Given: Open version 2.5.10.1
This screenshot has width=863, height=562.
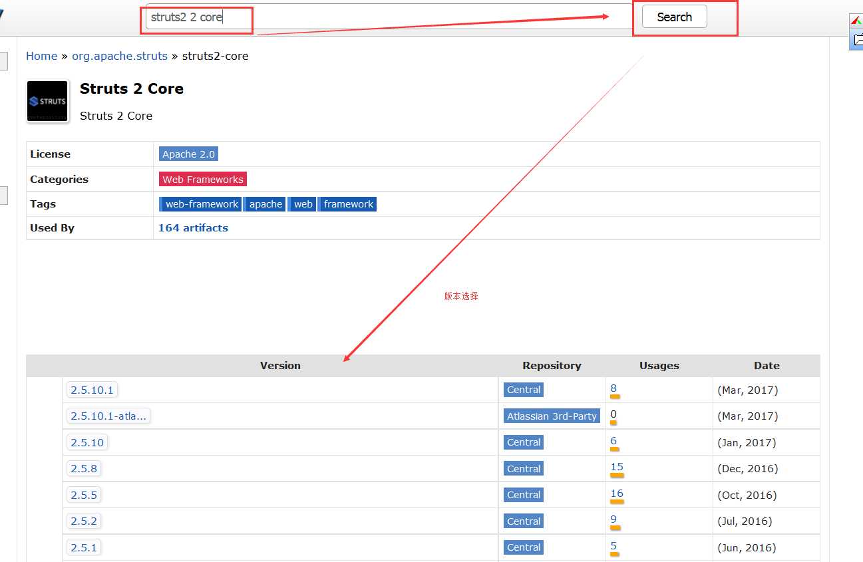Looking at the screenshot, I should [x=92, y=390].
